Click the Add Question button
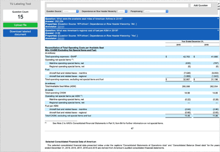Screen dimensions: 220x152 pos(200,5)
